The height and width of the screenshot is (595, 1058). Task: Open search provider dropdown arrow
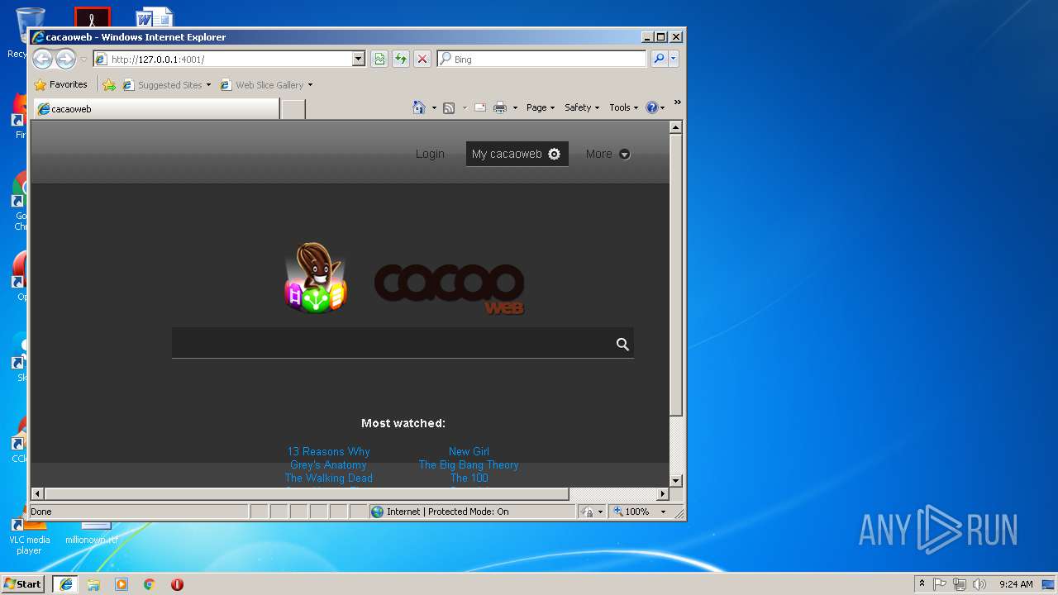coord(674,59)
